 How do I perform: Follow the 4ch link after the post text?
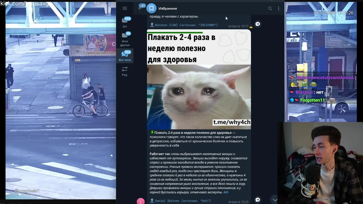[226, 192]
